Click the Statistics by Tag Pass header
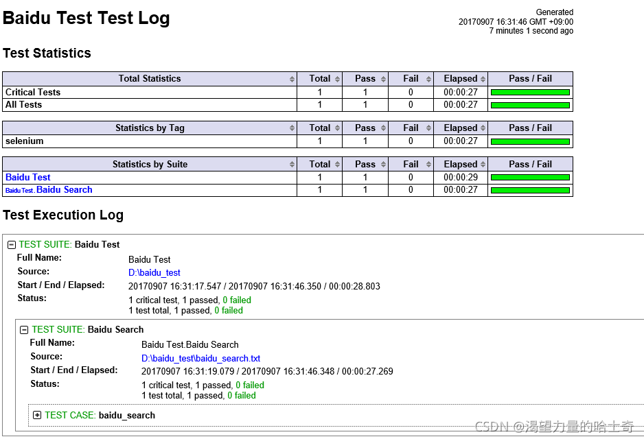 [x=365, y=128]
